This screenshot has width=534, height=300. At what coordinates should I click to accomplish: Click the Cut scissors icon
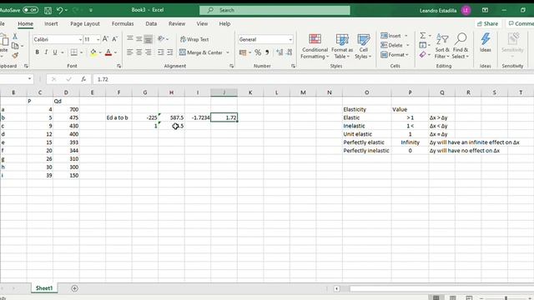(x=15, y=36)
